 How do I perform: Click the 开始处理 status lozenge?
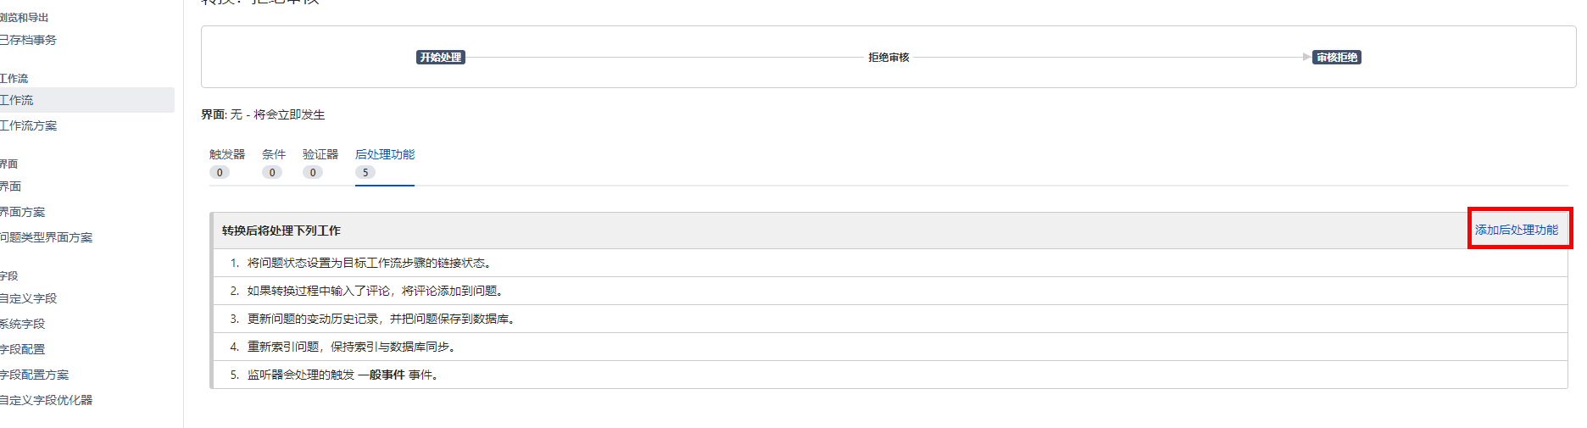441,58
